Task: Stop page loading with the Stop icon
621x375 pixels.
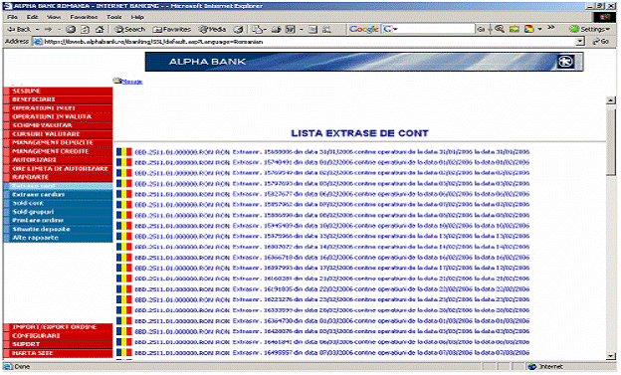Action: pos(71,29)
